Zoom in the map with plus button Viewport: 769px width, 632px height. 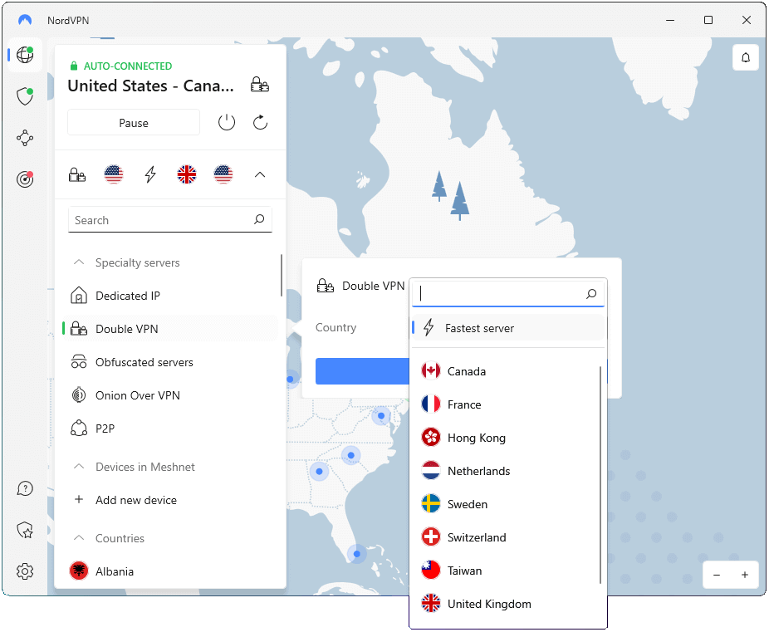tap(744, 575)
